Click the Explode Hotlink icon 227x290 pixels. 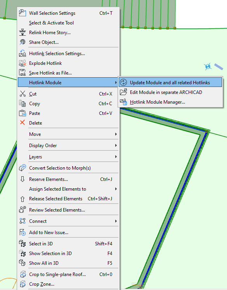point(23,63)
